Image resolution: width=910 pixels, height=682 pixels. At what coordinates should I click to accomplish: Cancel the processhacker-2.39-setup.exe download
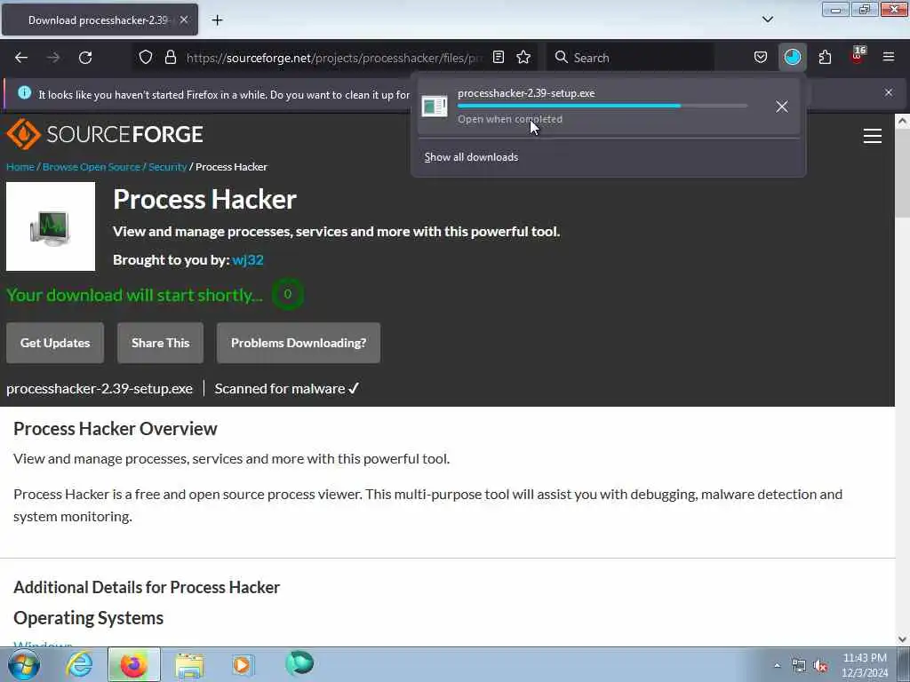pyautogui.click(x=782, y=107)
